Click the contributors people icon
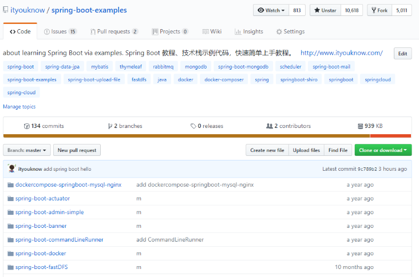 tap(270, 126)
